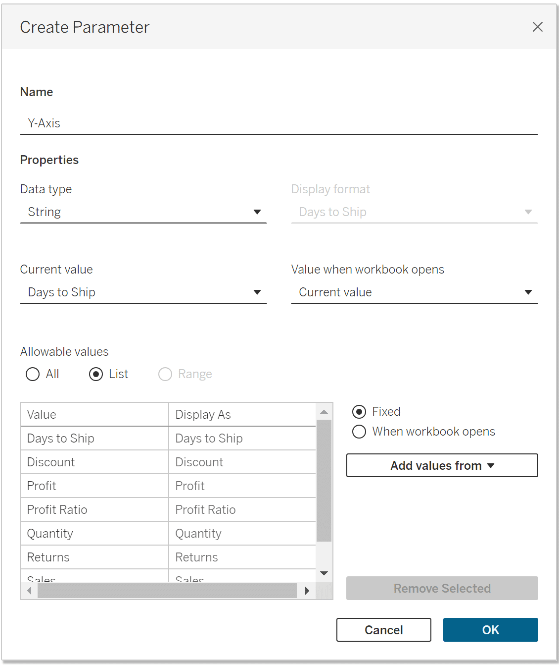This screenshot has height=665, width=559.
Task: Click the Quantity Display As cell
Action: point(242,534)
